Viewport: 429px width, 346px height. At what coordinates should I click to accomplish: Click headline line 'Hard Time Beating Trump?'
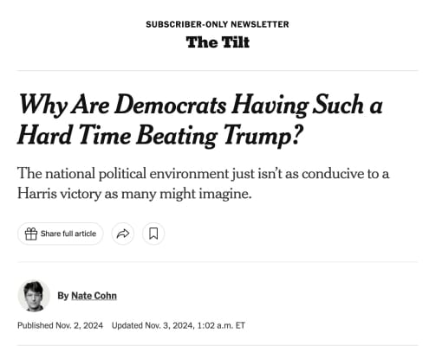click(160, 136)
